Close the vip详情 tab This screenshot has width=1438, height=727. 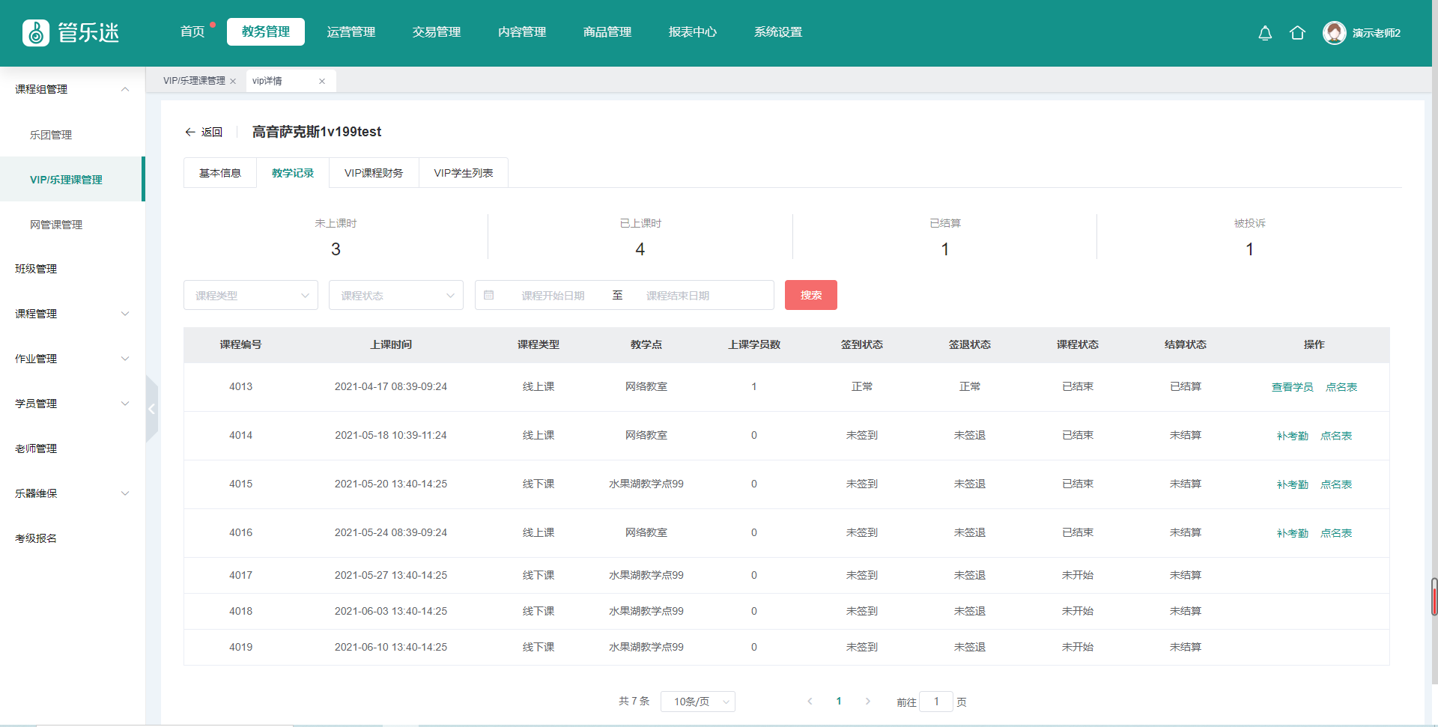[322, 82]
